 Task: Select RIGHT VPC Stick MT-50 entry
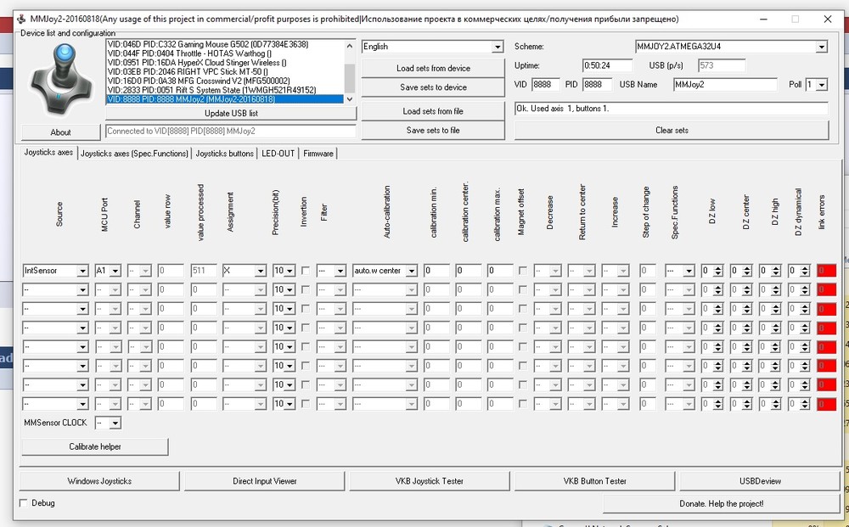[x=225, y=72]
